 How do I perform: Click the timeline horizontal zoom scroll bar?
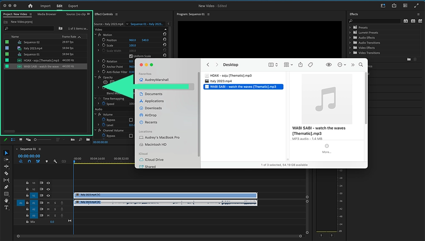159,236
